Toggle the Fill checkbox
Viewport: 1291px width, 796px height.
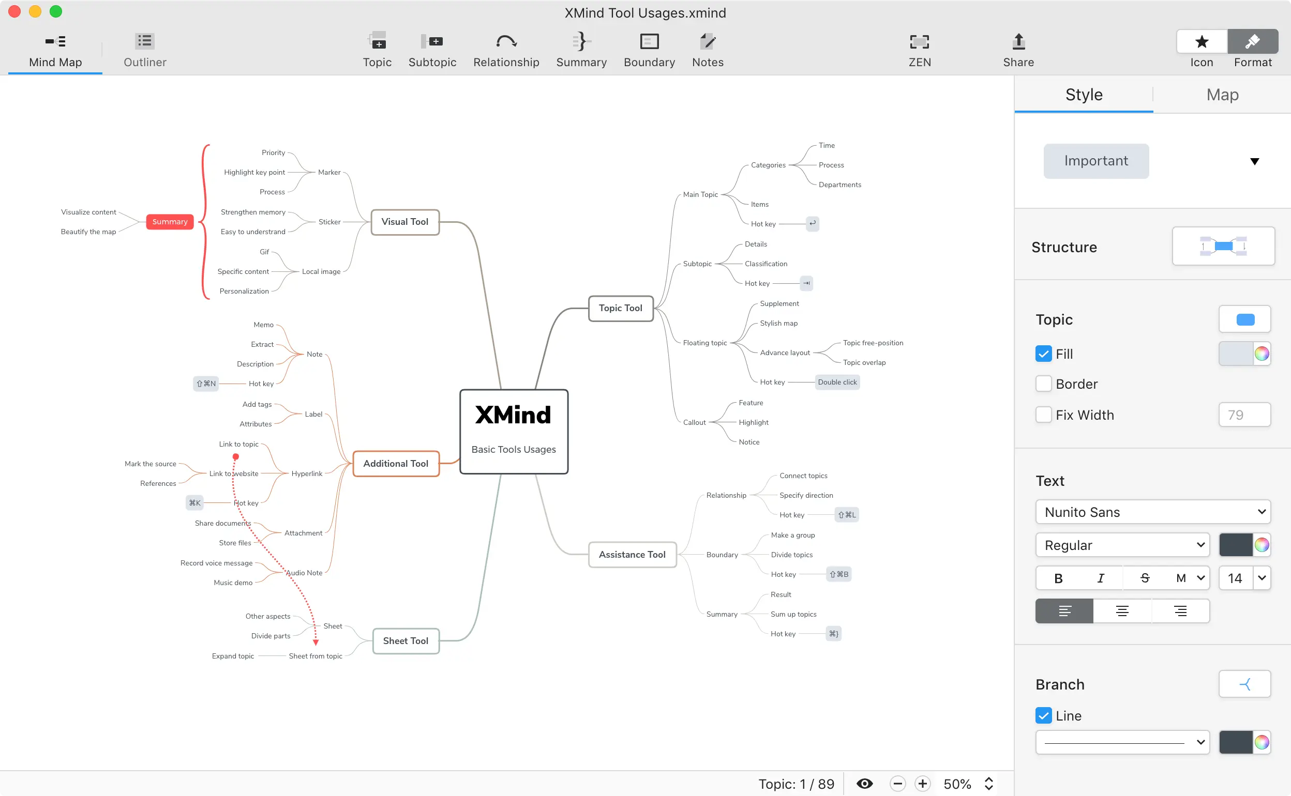pyautogui.click(x=1043, y=354)
